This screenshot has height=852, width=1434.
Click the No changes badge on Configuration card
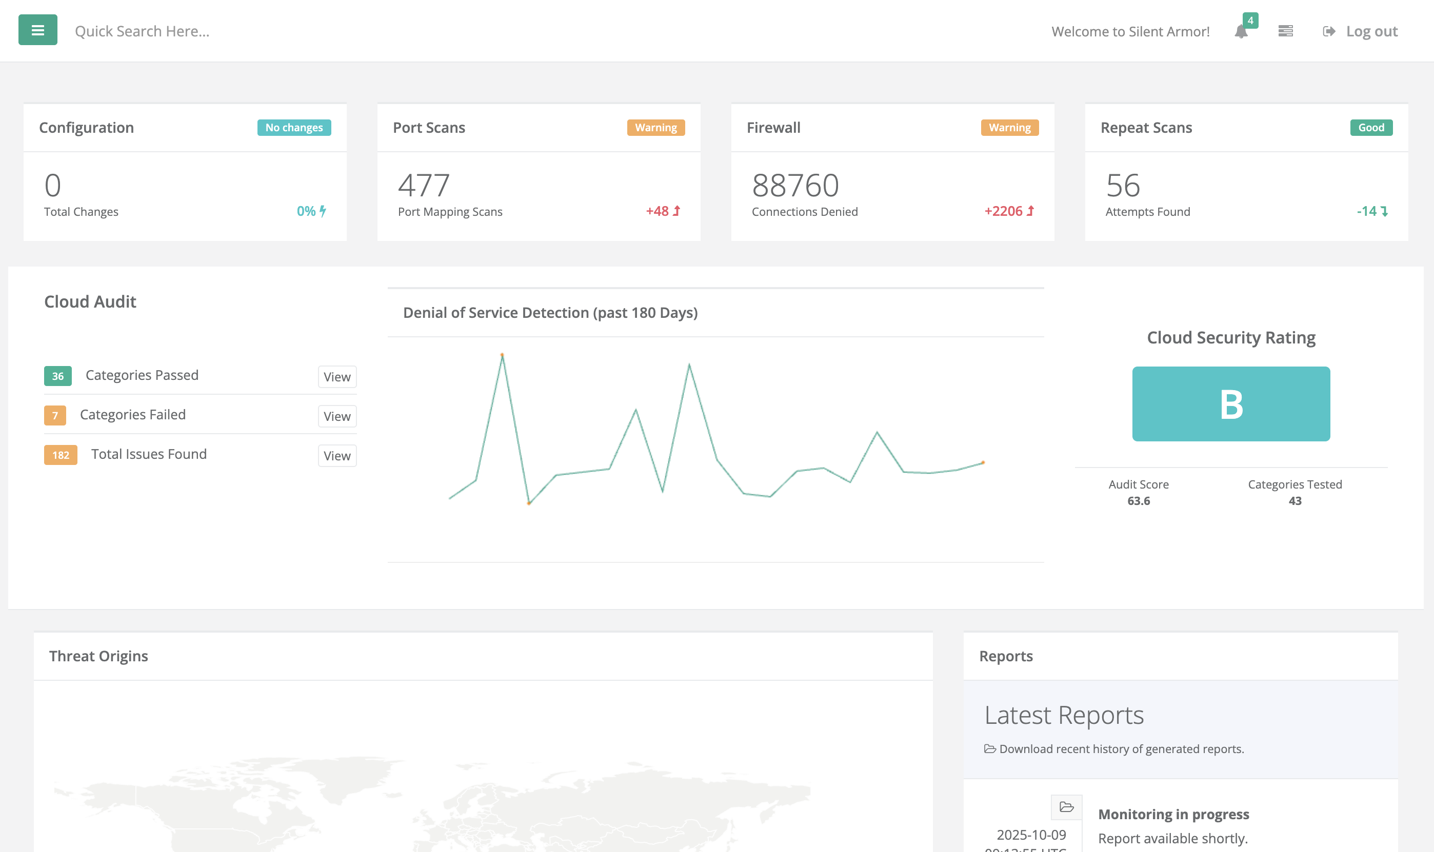click(x=294, y=128)
